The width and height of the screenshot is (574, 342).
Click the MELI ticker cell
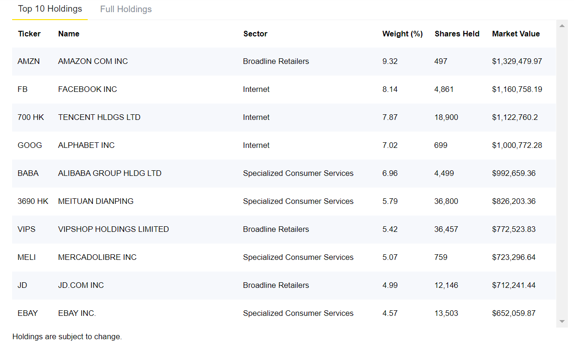(x=27, y=257)
